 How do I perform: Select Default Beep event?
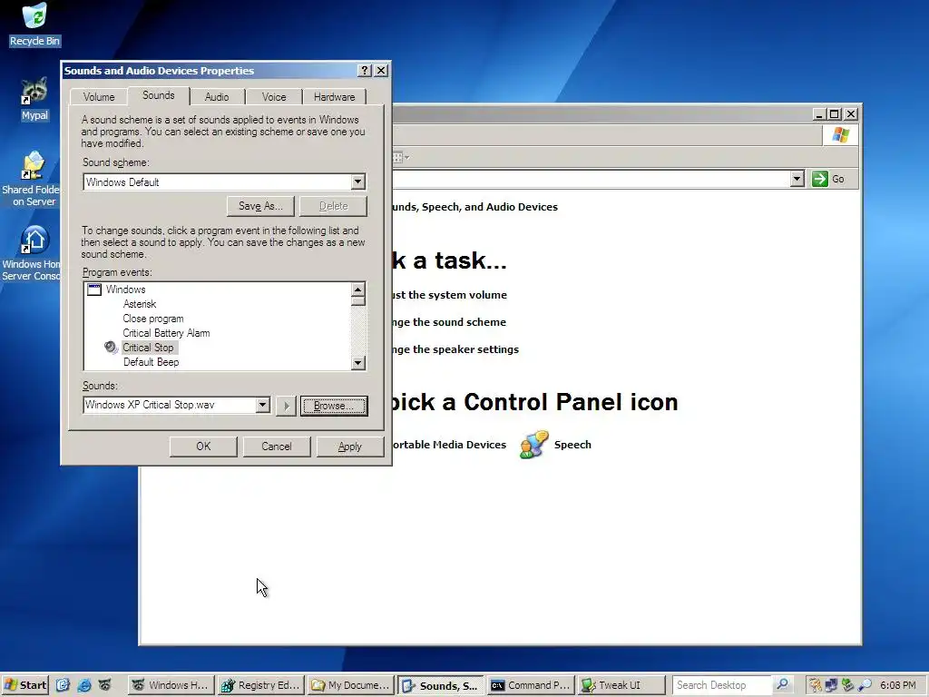[152, 362]
